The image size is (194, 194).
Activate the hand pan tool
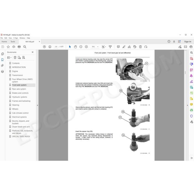75,47
